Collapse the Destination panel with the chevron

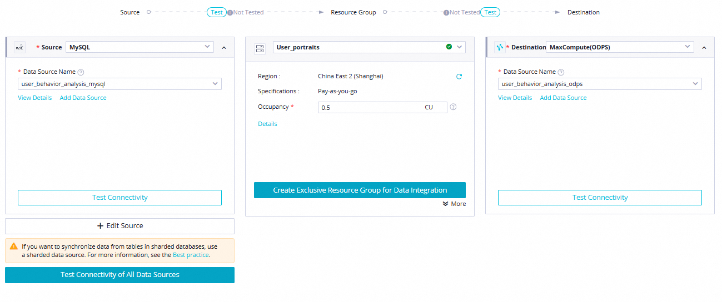(704, 48)
